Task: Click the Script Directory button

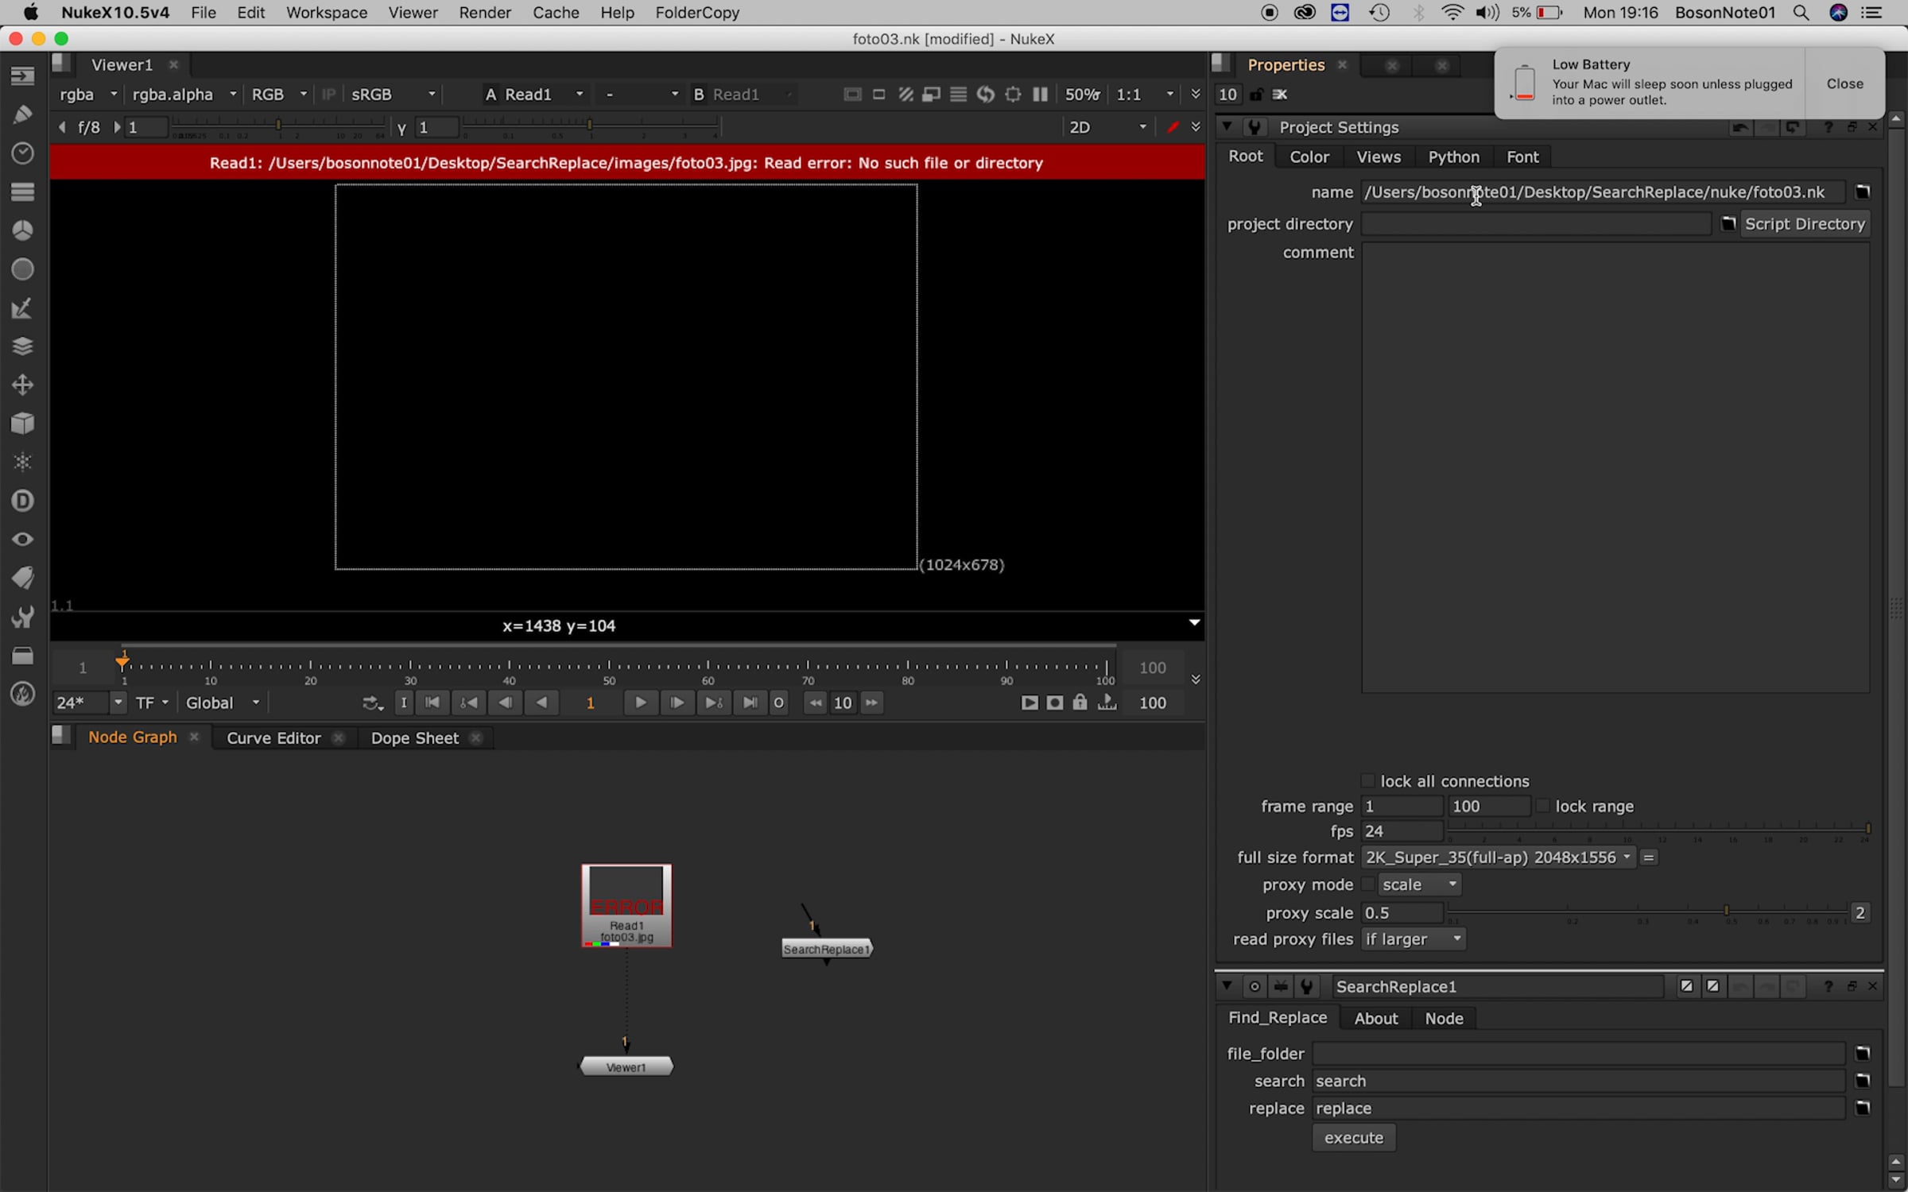Action: (1805, 224)
